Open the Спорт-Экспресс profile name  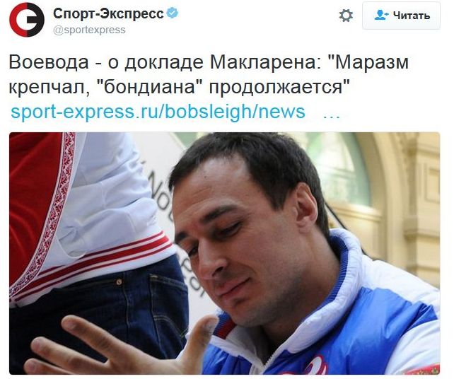109,13
